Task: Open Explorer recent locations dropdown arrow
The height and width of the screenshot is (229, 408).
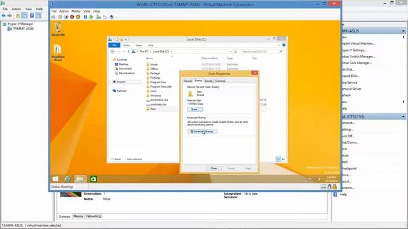Action: pyautogui.click(x=124, y=52)
